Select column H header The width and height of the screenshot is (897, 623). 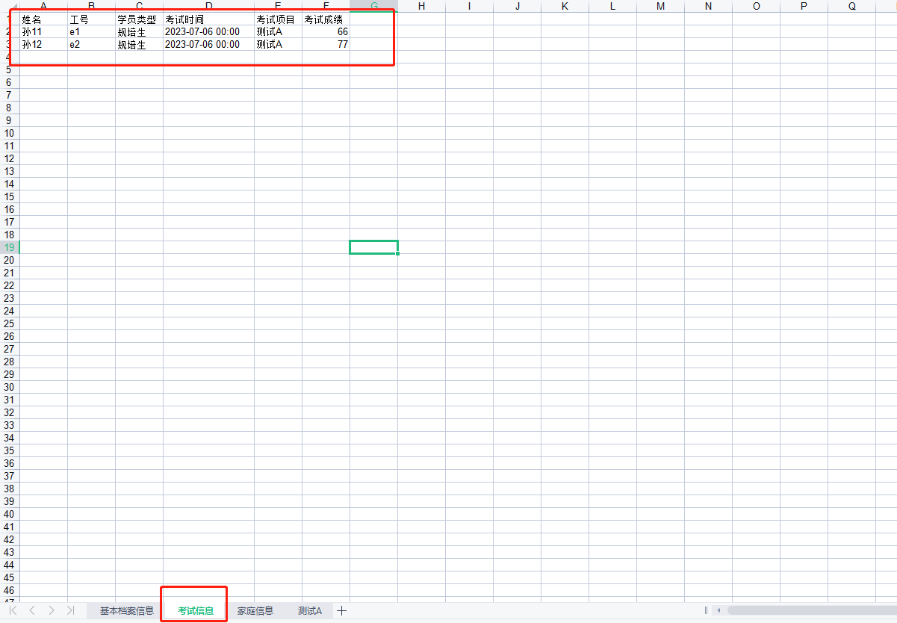point(421,6)
